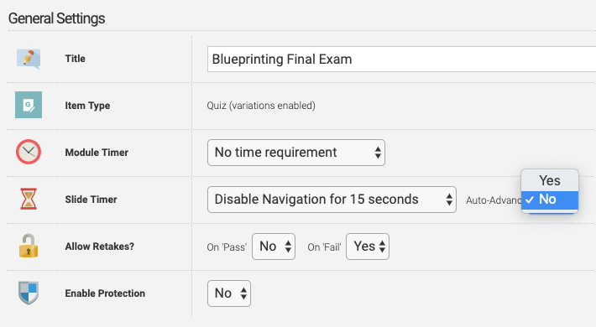Image resolution: width=596 pixels, height=327 pixels.
Task: Click the Item Type quiz icon
Action: coord(29,105)
